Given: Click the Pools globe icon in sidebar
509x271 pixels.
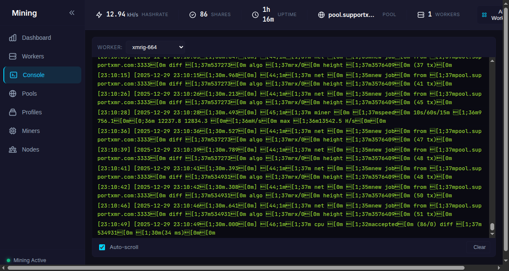Looking at the screenshot, I should [13, 94].
